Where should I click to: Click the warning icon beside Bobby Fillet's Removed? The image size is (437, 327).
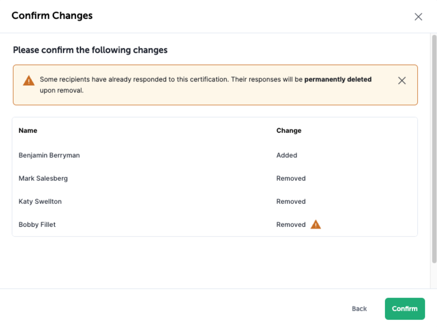315,224
